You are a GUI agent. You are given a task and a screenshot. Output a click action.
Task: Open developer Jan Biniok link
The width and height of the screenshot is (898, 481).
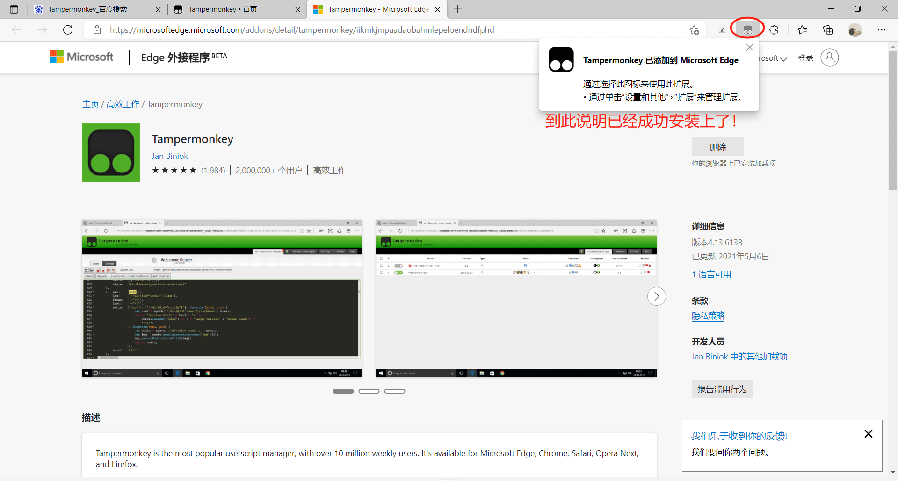point(170,156)
